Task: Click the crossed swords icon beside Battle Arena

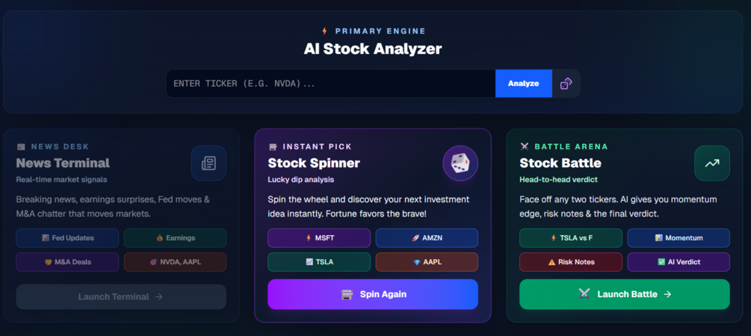Action: [524, 146]
